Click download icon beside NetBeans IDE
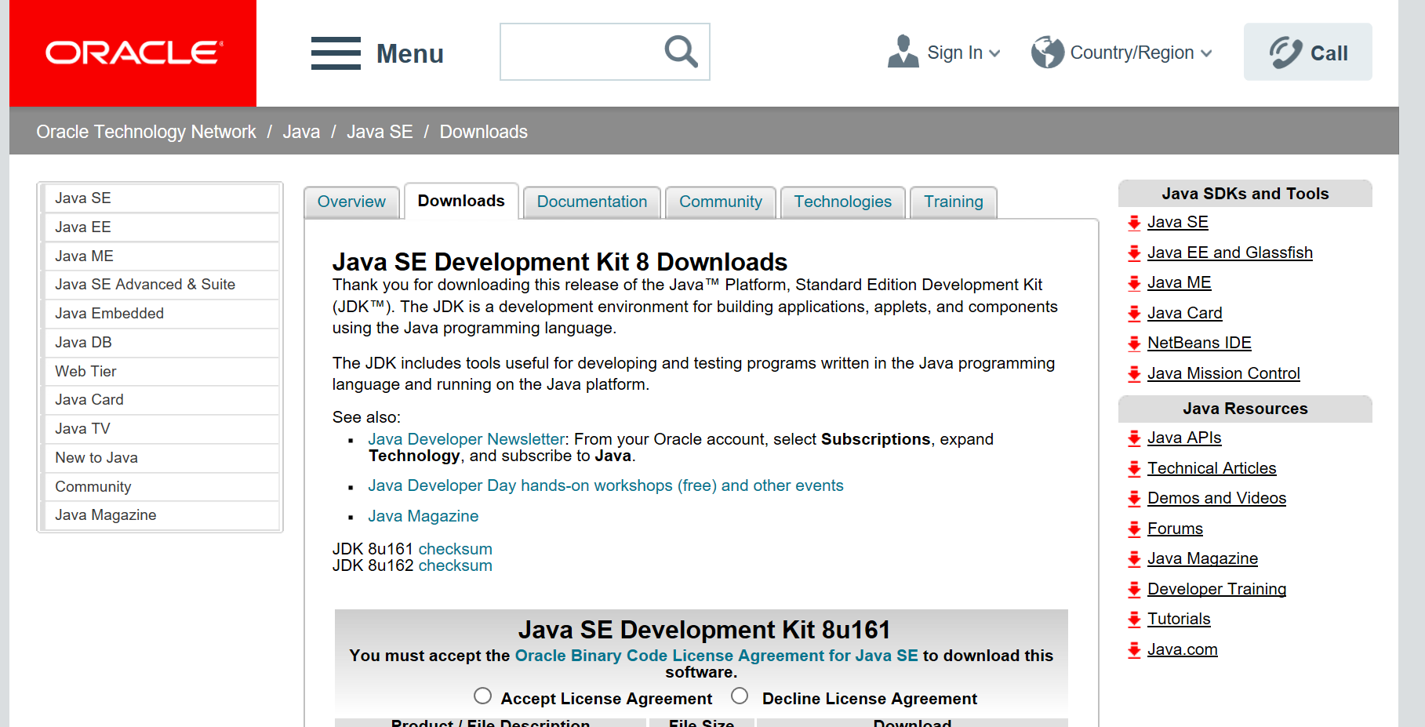1425x727 pixels. (1134, 344)
